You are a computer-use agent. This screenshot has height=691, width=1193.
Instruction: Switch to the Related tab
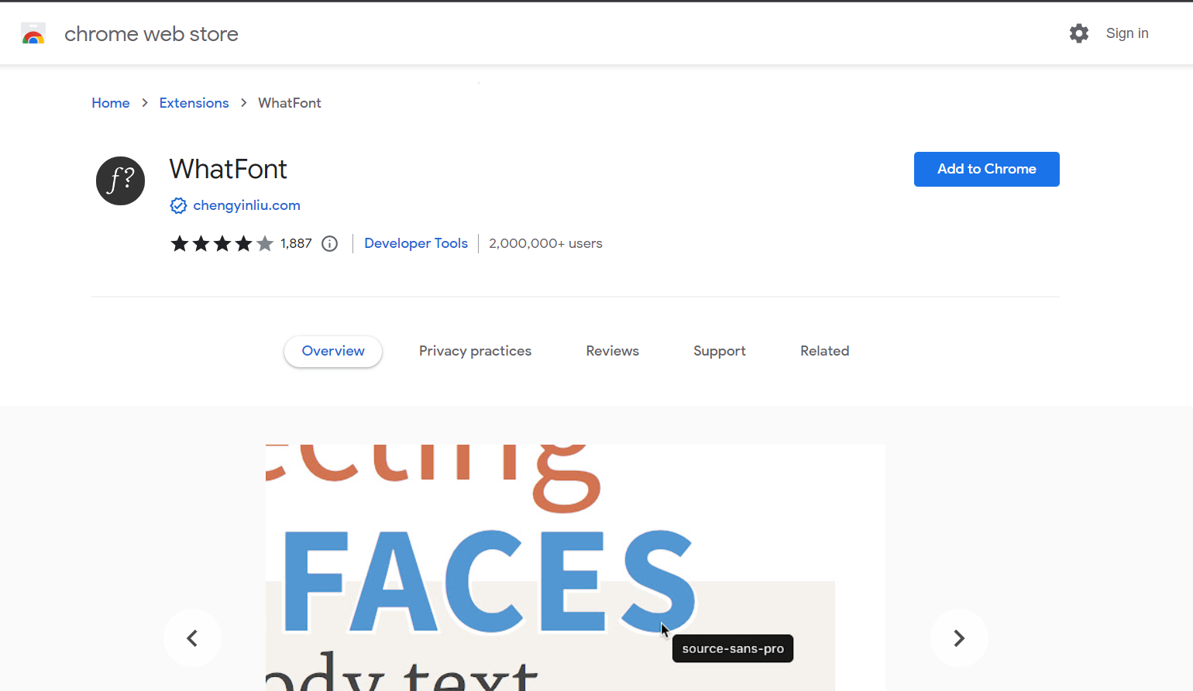pyautogui.click(x=824, y=351)
